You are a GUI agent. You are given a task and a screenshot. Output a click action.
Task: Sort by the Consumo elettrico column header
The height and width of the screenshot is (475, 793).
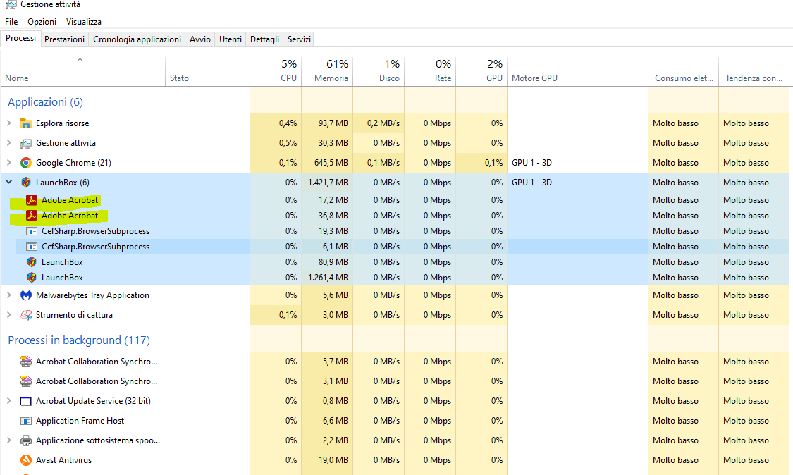point(683,71)
